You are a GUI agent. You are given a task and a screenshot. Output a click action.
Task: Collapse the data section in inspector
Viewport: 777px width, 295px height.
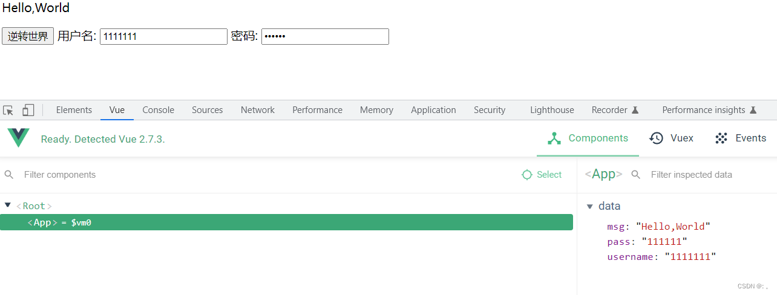pos(590,206)
